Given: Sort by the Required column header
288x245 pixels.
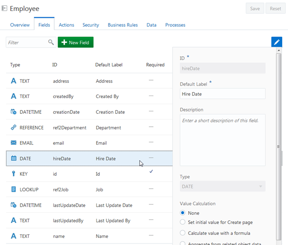Looking at the screenshot, I should (155, 65).
